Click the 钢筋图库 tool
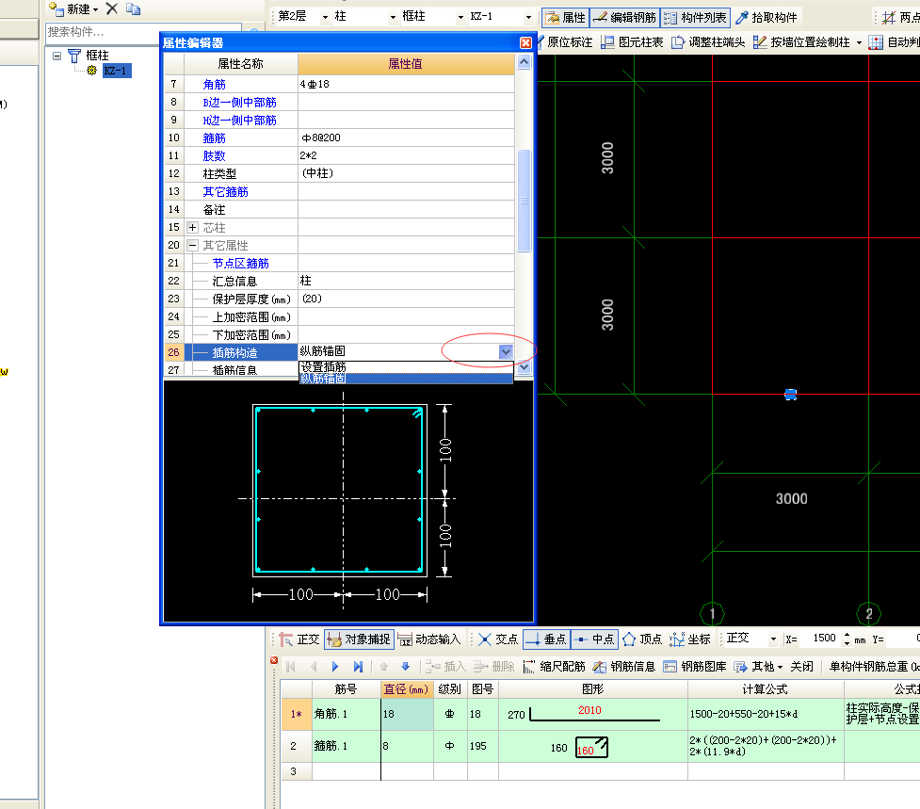Image resolution: width=920 pixels, height=809 pixels. (x=695, y=667)
